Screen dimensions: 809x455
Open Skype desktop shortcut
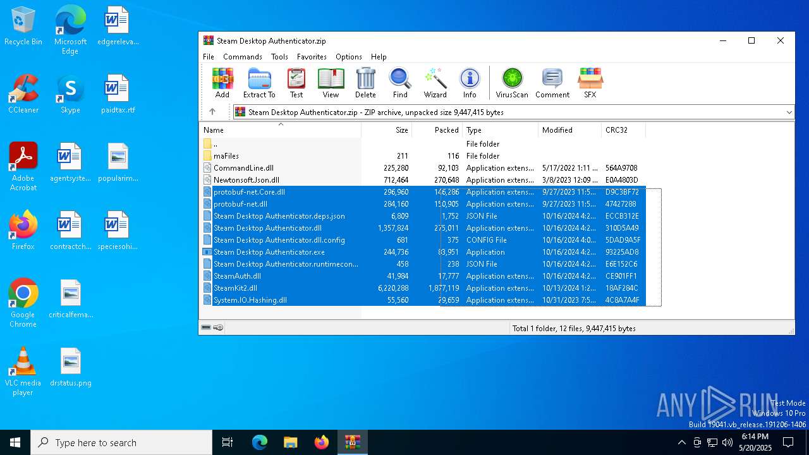pos(70,95)
